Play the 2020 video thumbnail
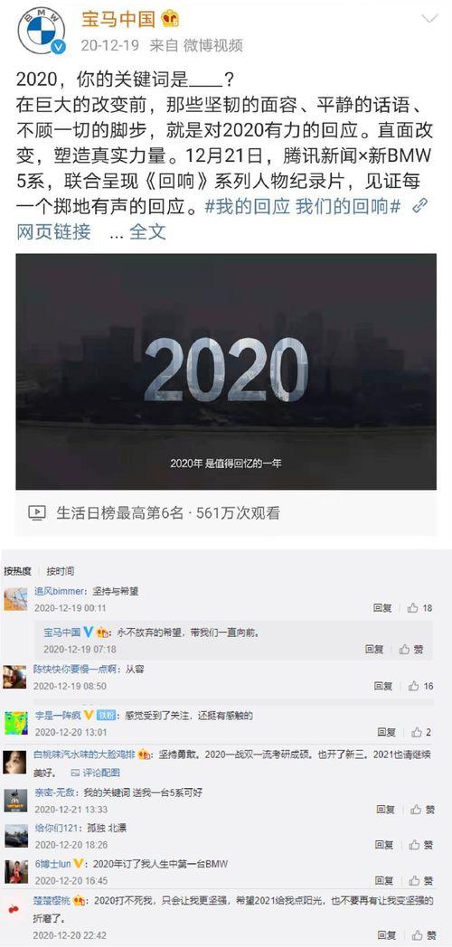Image resolution: width=452 pixels, height=947 pixels. 226,371
